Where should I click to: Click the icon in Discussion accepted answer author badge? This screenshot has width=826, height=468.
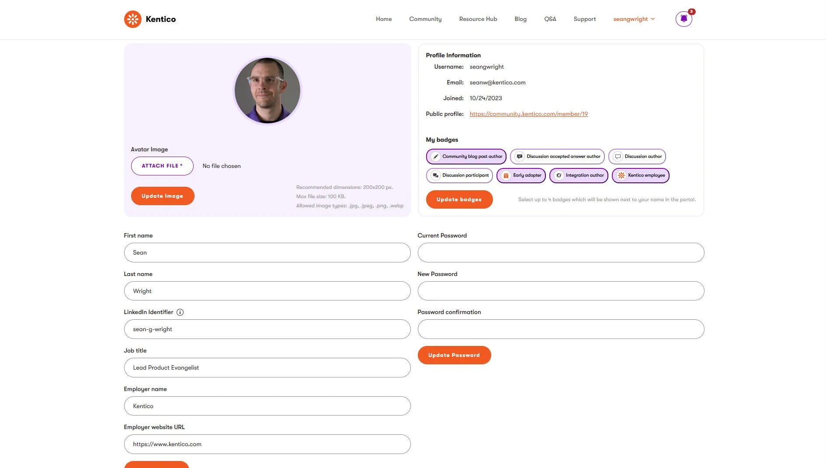click(520, 157)
